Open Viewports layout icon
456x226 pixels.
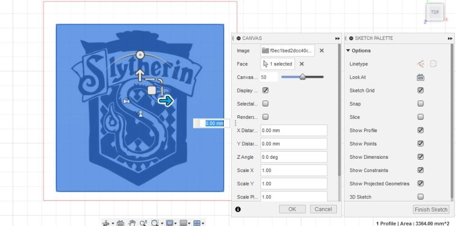point(197,223)
